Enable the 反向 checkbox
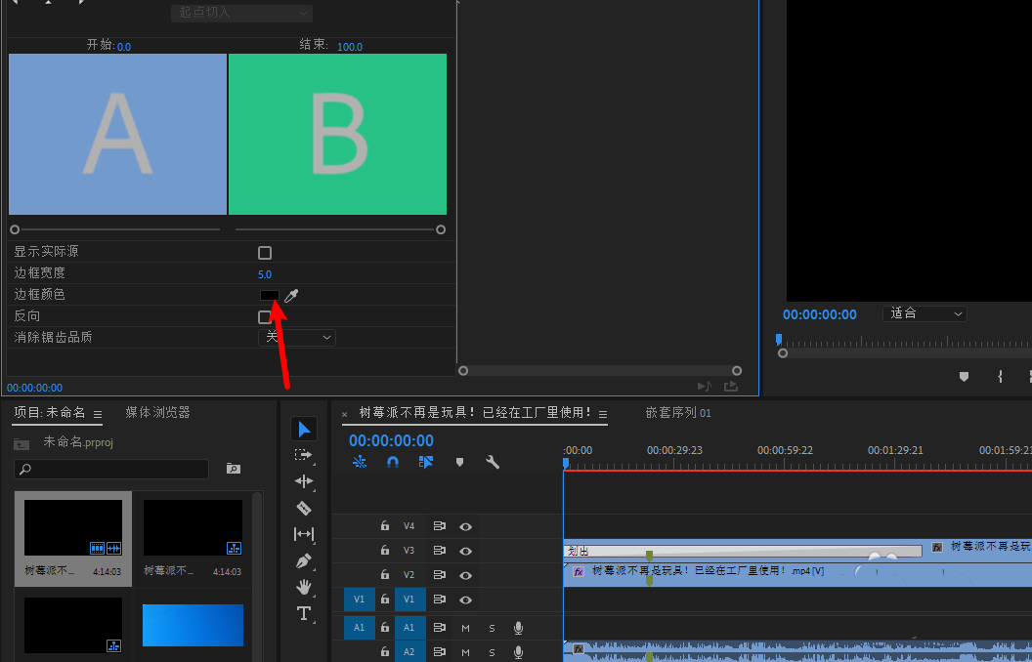The height and width of the screenshot is (662, 1032). 264,317
